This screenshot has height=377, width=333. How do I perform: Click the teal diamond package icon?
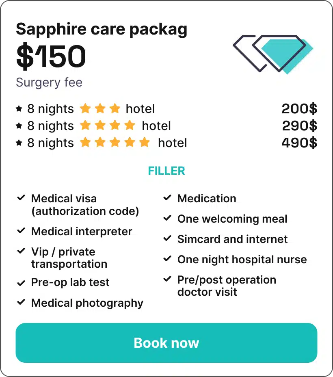[x=273, y=54]
